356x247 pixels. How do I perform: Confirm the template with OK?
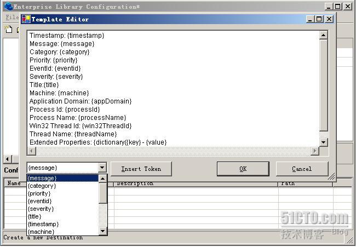click(243, 169)
